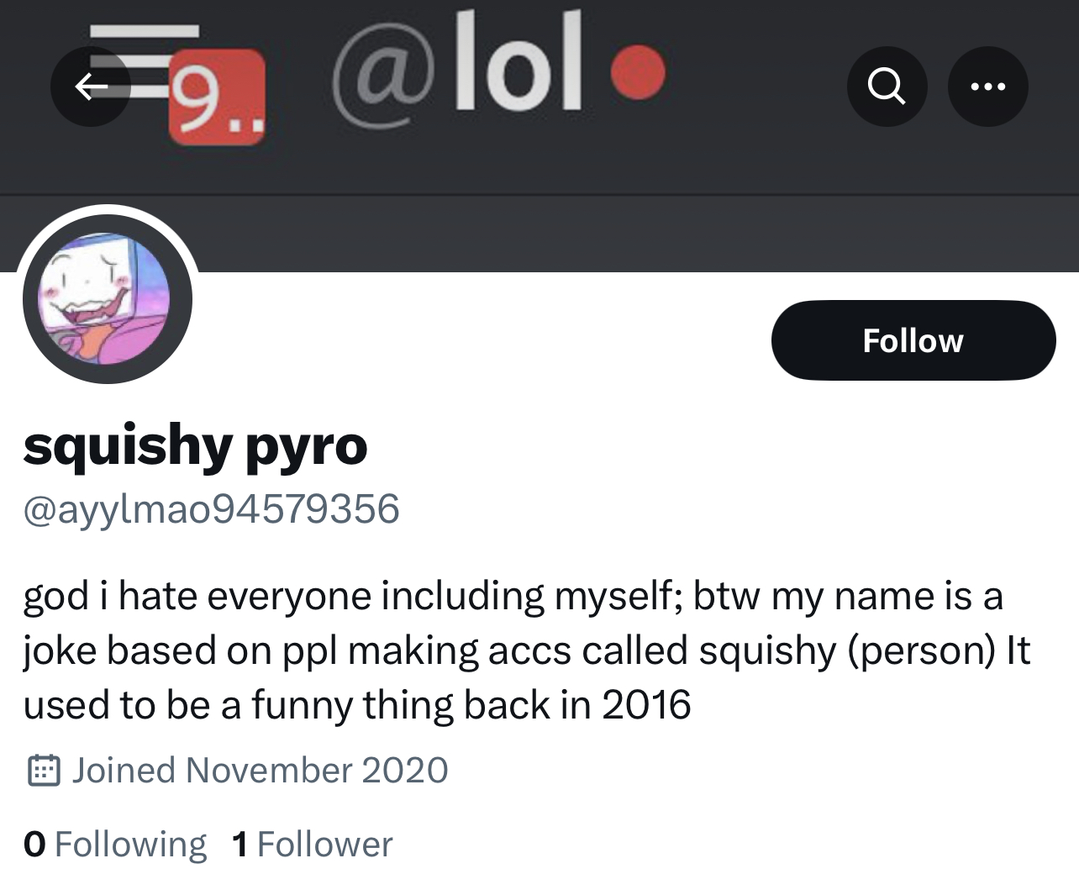
Task: Open search with the magnifier icon
Action: coord(887,87)
